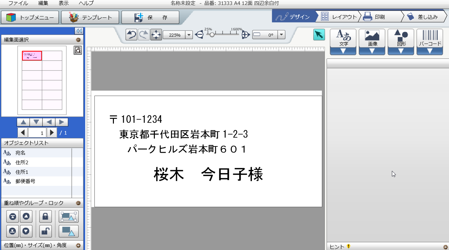Bring object to the very front
This screenshot has height=250, width=449.
click(13, 216)
